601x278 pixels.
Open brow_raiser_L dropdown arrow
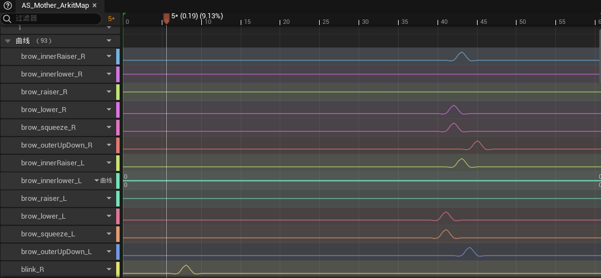[x=109, y=199]
